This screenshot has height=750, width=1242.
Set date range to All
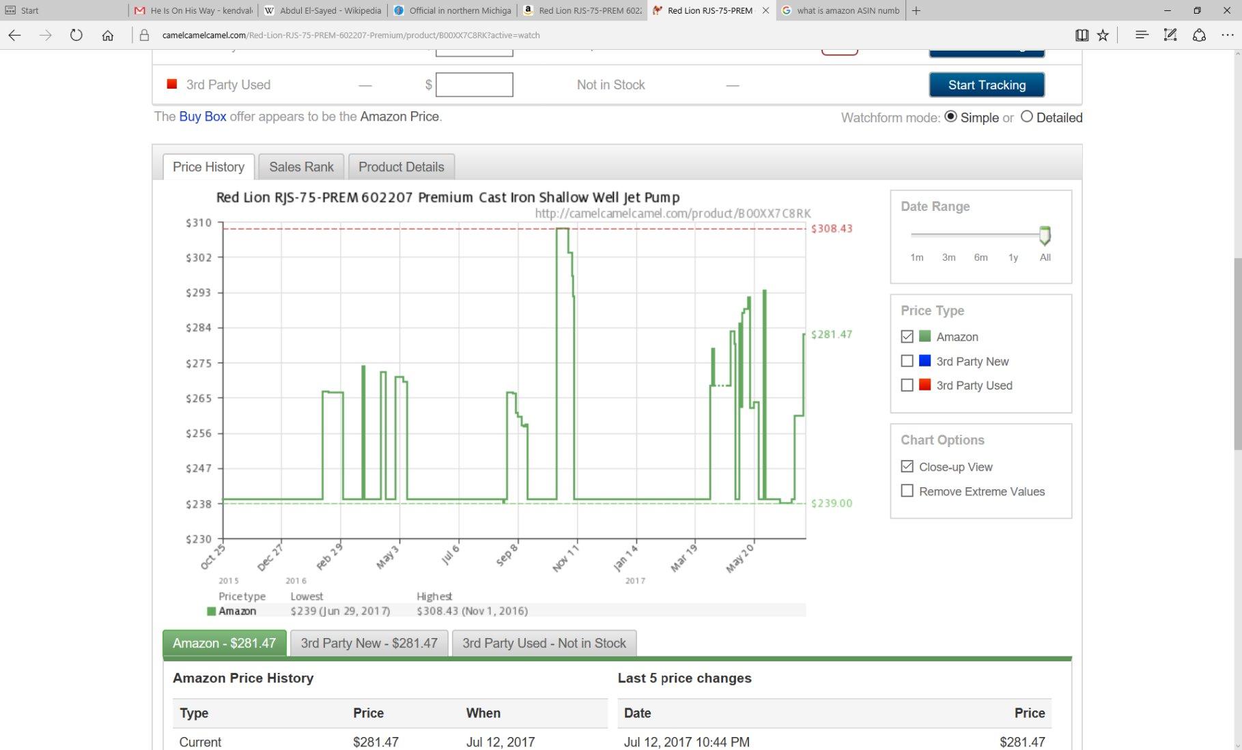click(1045, 257)
